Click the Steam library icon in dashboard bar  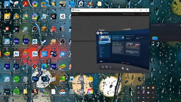pos(123,68)
